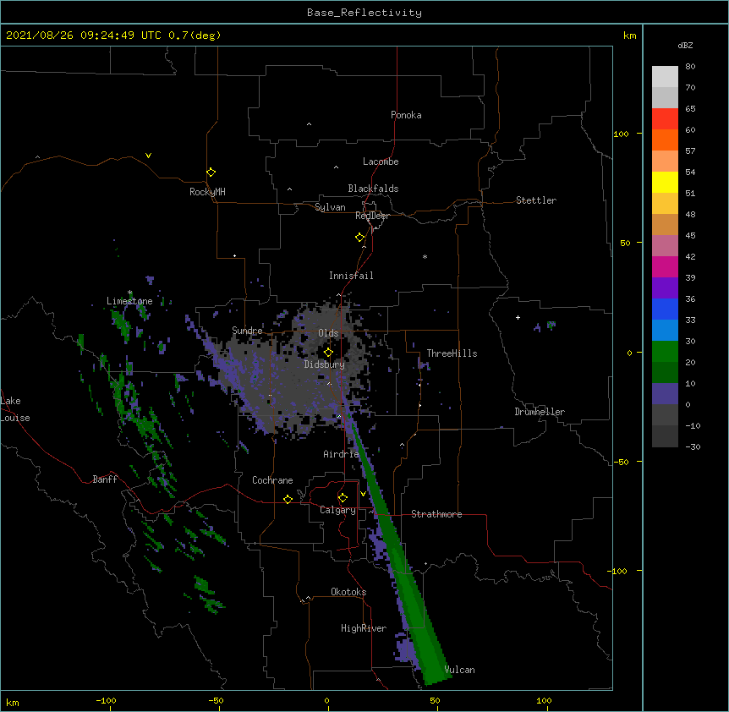
Task: Click the Olds town label
Action: [328, 333]
